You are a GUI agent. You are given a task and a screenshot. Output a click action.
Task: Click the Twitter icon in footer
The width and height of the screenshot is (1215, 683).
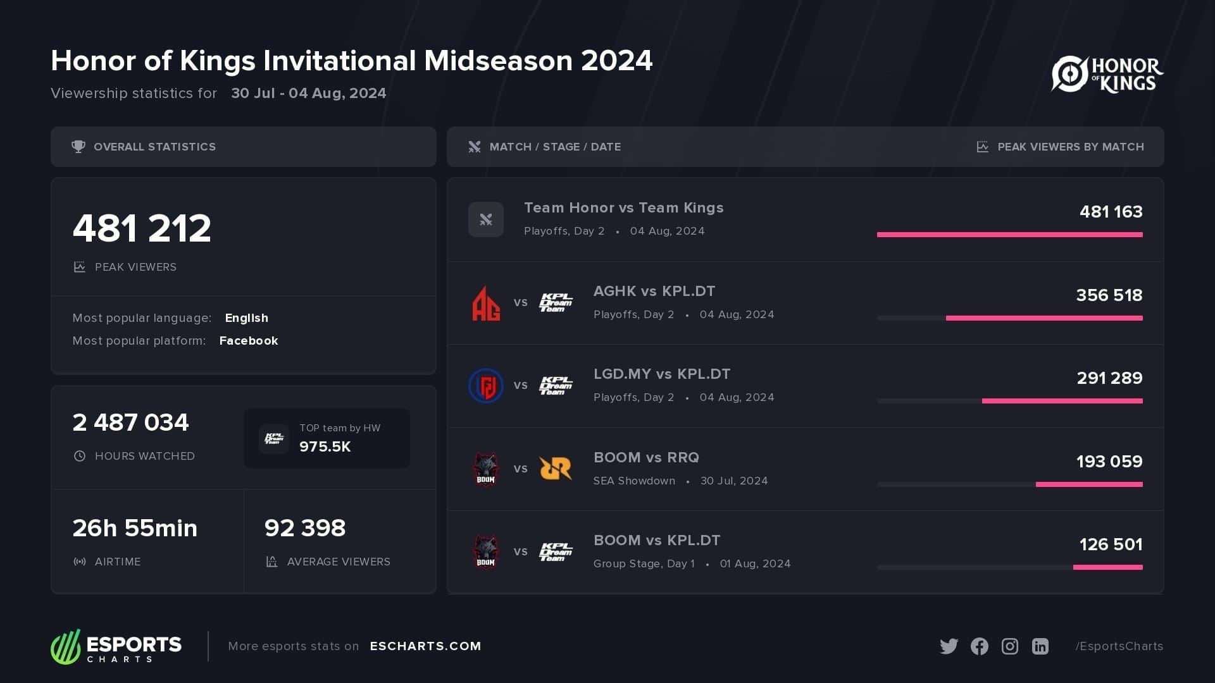click(x=949, y=646)
